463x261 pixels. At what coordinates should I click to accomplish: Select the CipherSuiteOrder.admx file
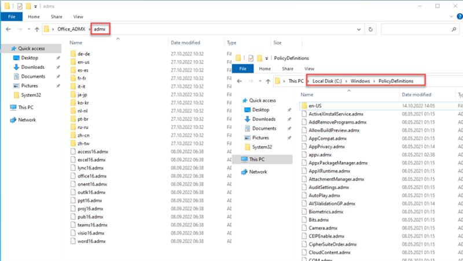(x=333, y=244)
